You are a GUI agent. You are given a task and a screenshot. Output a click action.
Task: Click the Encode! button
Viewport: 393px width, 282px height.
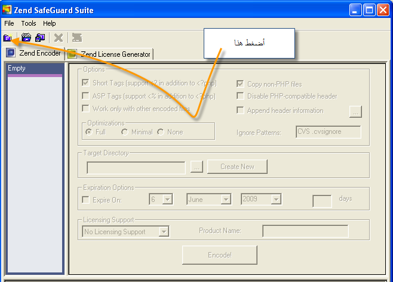click(220, 255)
